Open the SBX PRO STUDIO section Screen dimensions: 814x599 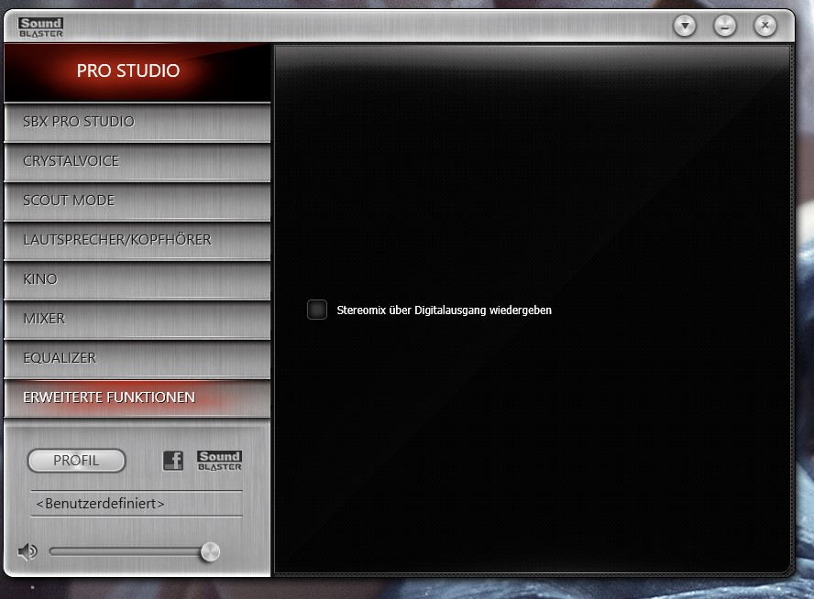pyautogui.click(x=137, y=122)
